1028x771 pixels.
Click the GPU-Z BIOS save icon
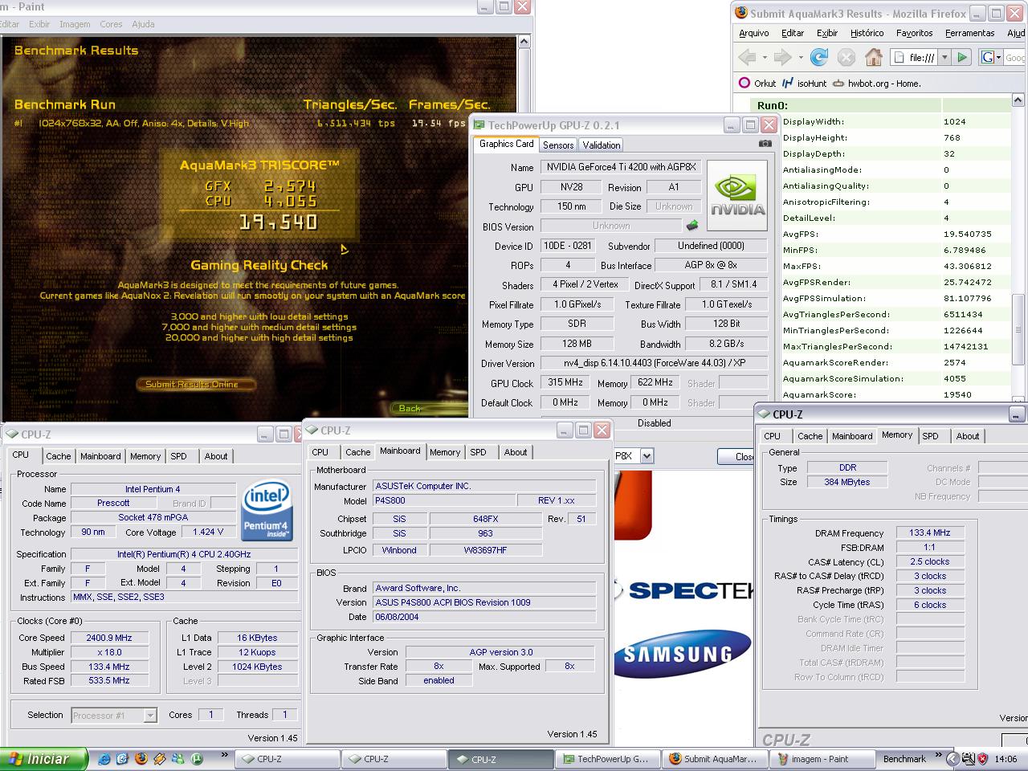click(x=691, y=226)
